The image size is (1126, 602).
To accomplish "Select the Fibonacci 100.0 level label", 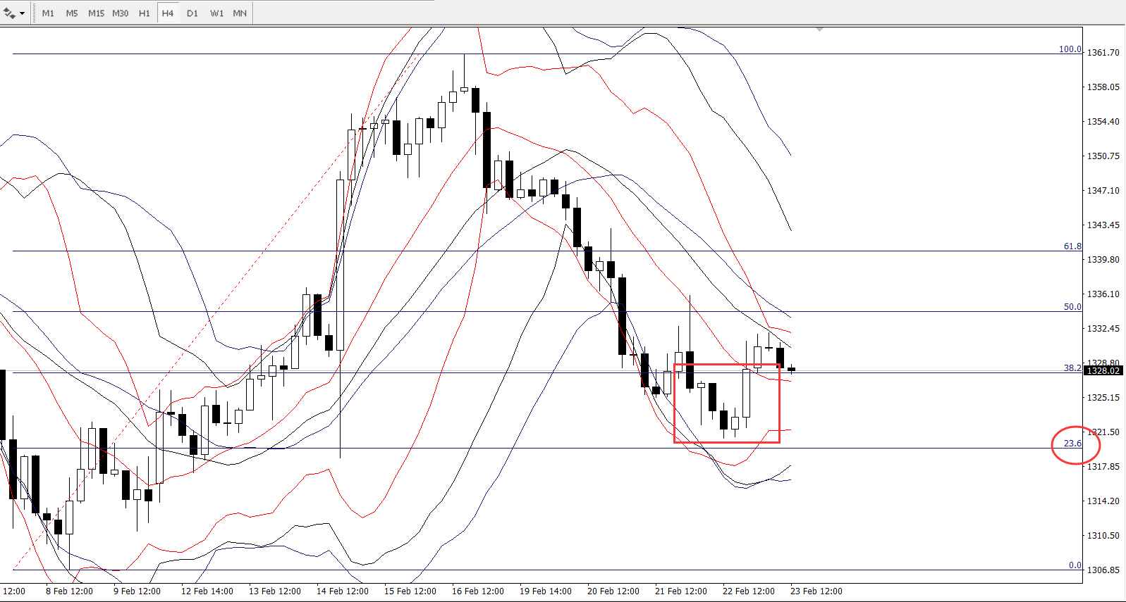I will [1070, 49].
